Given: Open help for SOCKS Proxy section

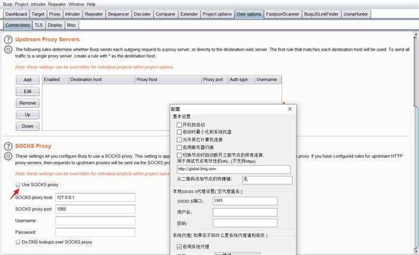Looking at the screenshot, I should [8, 146].
